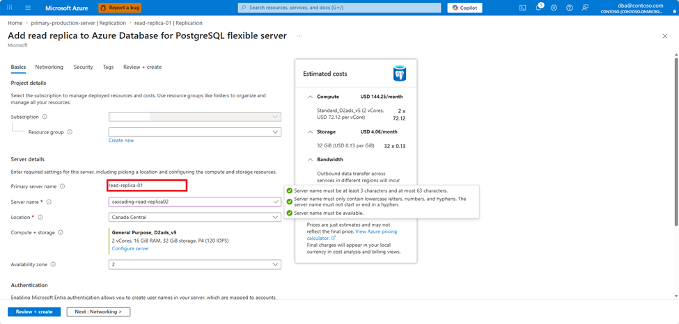
Task: Open primary-production-server Replication breadcrumb
Action: 79,23
